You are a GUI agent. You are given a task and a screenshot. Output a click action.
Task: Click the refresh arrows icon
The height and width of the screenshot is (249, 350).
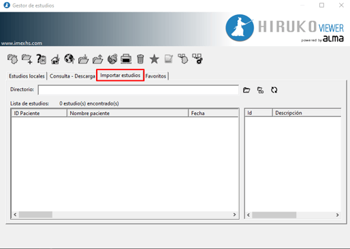[274, 90]
